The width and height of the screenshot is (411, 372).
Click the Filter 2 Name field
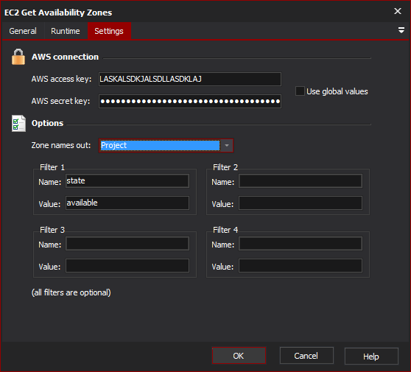click(x=301, y=181)
